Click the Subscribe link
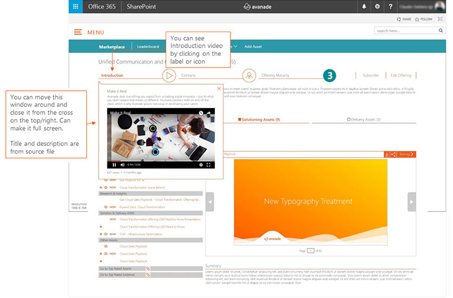453x298 pixels. [x=370, y=75]
